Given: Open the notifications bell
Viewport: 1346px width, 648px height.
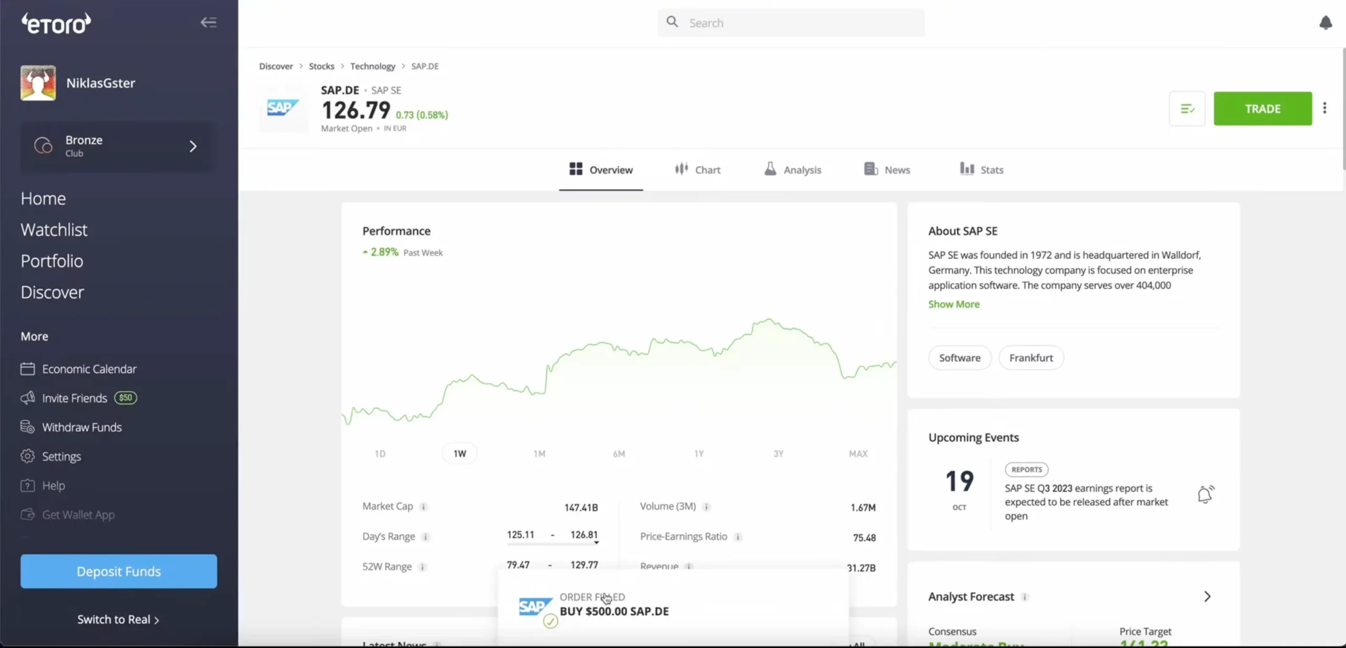Looking at the screenshot, I should pyautogui.click(x=1325, y=23).
